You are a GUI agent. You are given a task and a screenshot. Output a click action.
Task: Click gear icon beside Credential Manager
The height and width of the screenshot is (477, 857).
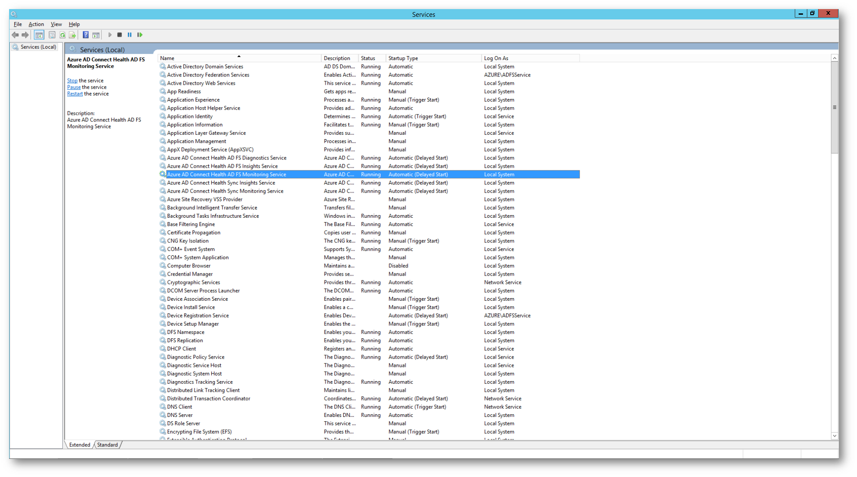click(162, 273)
